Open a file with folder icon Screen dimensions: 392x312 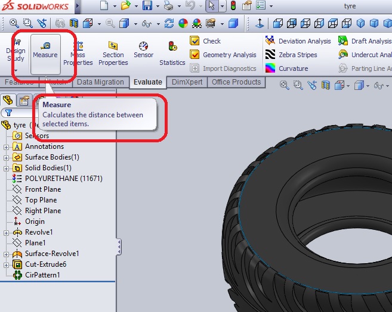(x=125, y=5)
